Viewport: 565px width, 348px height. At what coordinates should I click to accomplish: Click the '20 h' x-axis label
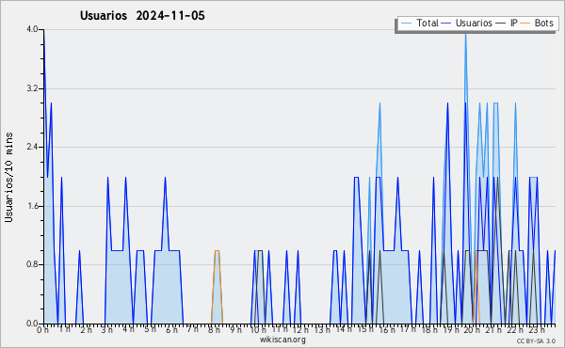point(473,330)
